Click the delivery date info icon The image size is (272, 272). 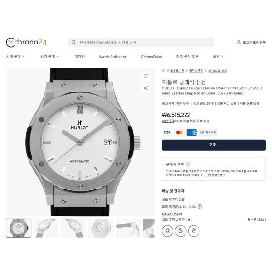pos(199,206)
